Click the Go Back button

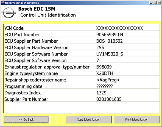(x=26, y=120)
